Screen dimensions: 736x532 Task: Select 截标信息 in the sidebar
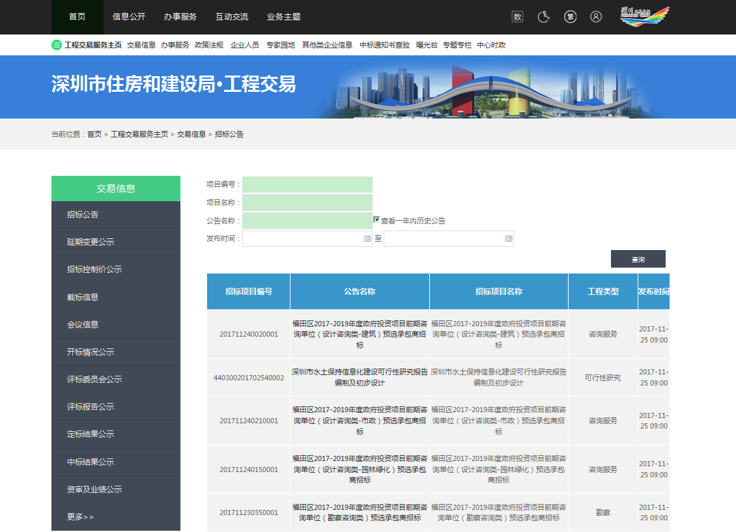pyautogui.click(x=116, y=297)
